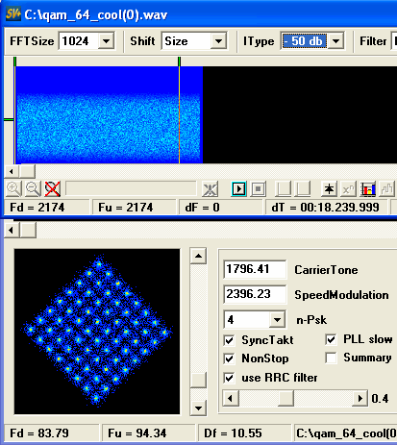Screen dimensions: 397x445
Task: Open the IType -50 db dropdown
Action: tap(335, 41)
